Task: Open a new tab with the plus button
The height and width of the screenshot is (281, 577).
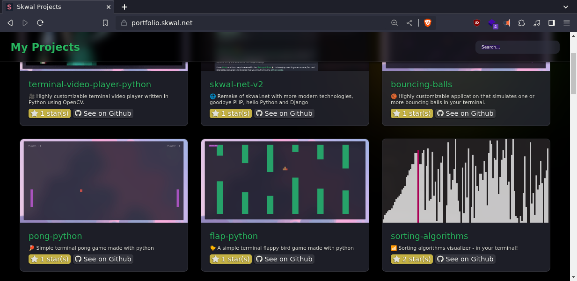Action: 124,7
